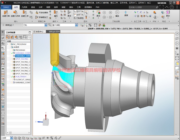Maximize the 工序导航器 panel

(30, 32)
